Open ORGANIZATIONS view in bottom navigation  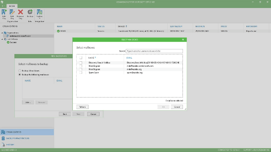click(x=27, y=132)
